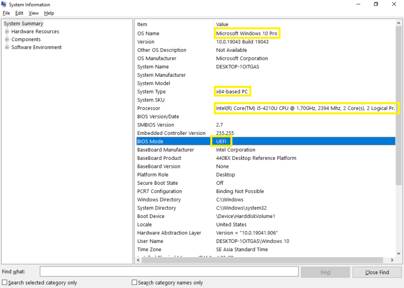This screenshot has height=288, width=404.
Task: Select the Hardware Resources category
Action: click(x=35, y=32)
